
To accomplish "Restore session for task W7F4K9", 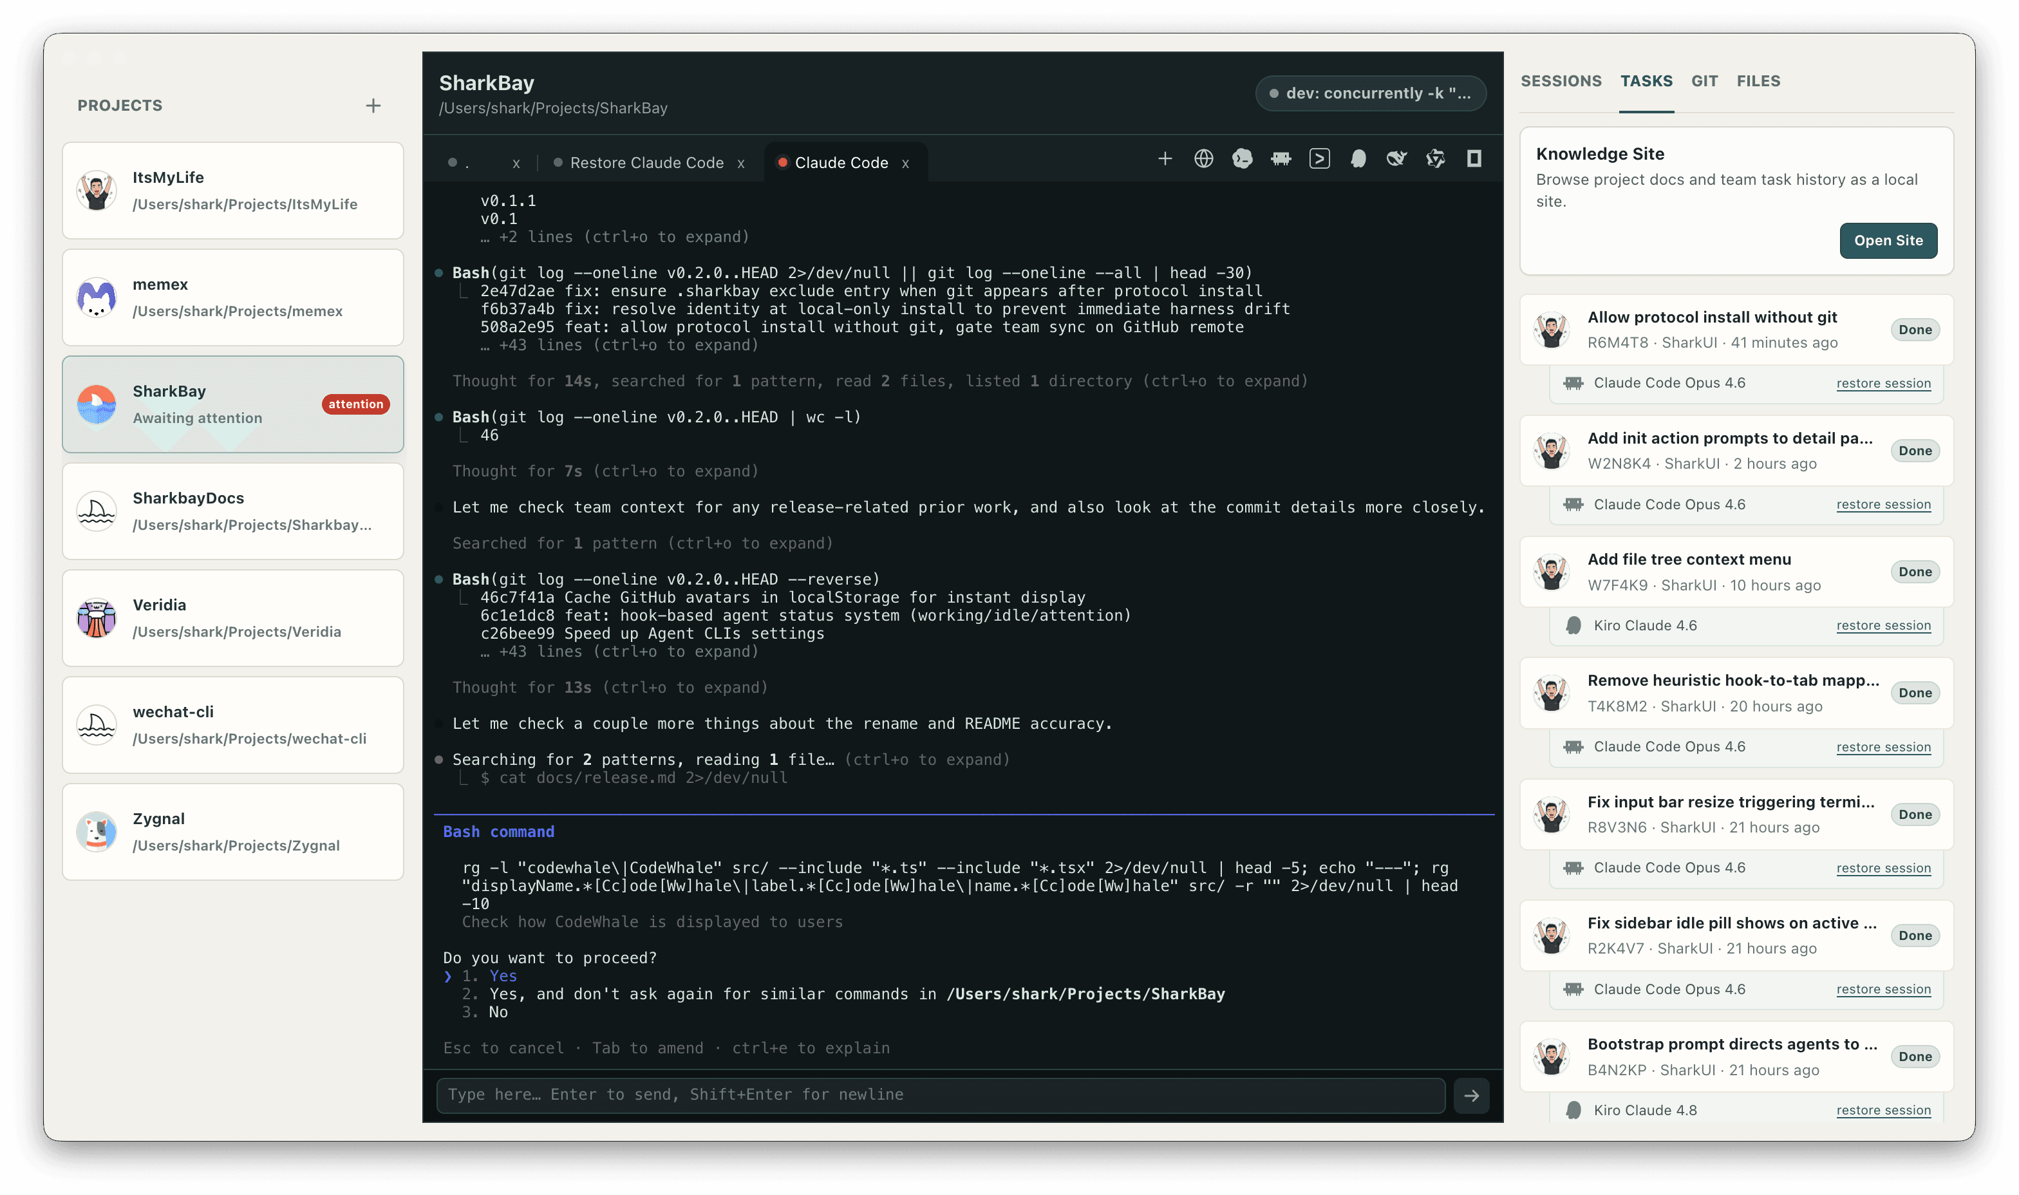I will pyautogui.click(x=1883, y=626).
